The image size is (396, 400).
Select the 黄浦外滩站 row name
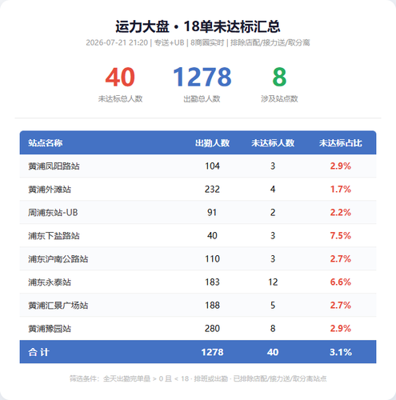click(x=50, y=190)
